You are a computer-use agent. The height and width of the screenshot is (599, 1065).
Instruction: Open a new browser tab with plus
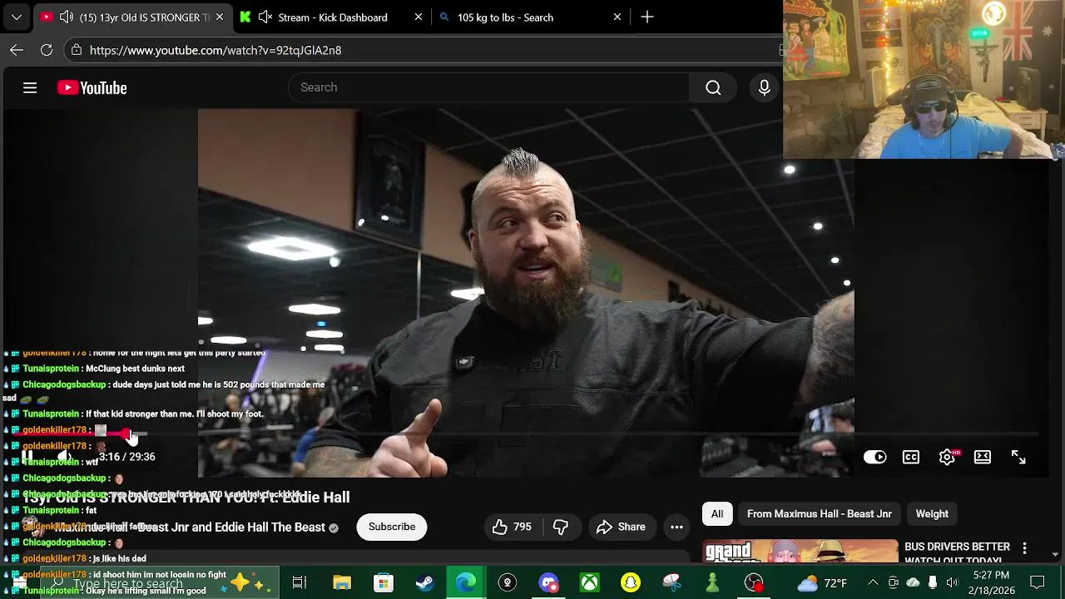[647, 17]
